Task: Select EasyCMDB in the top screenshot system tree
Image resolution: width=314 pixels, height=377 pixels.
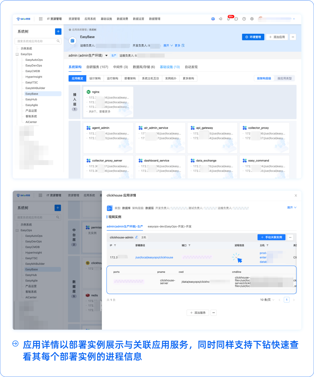Action: pos(33,71)
